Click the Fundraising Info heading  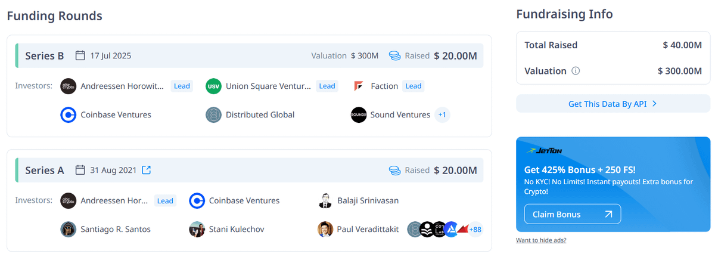coord(564,14)
